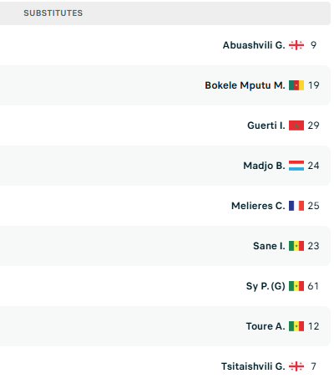Screen dimensions: 334x389
Task: Click the Senegal flag next to Sane I.
Action: pos(296,246)
